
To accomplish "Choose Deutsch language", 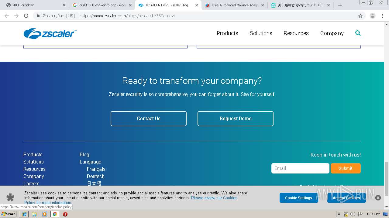I will coord(96,176).
